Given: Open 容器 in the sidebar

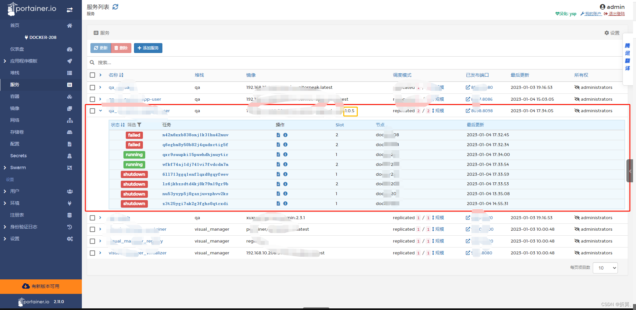Looking at the screenshot, I should (x=41, y=96).
